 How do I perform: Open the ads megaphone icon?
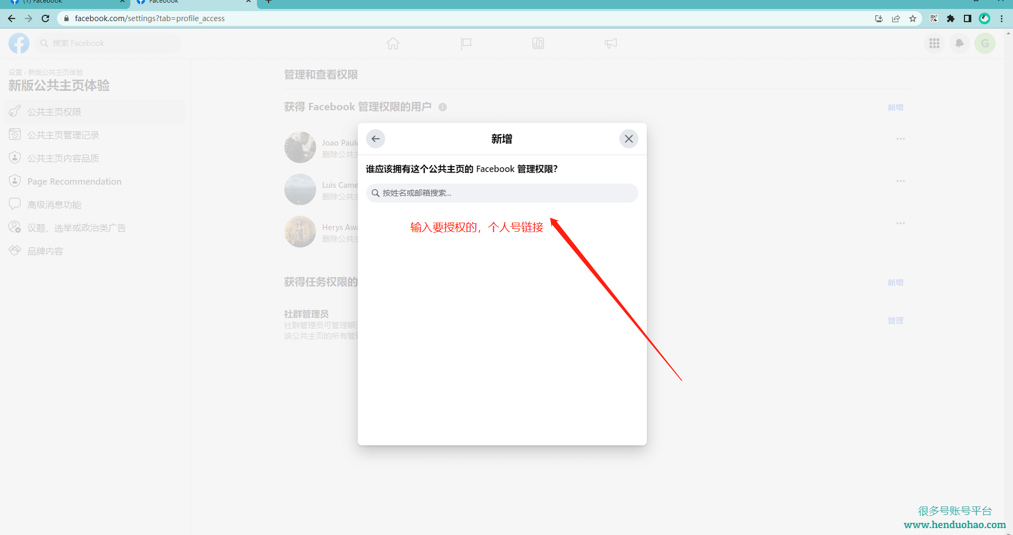click(x=610, y=43)
